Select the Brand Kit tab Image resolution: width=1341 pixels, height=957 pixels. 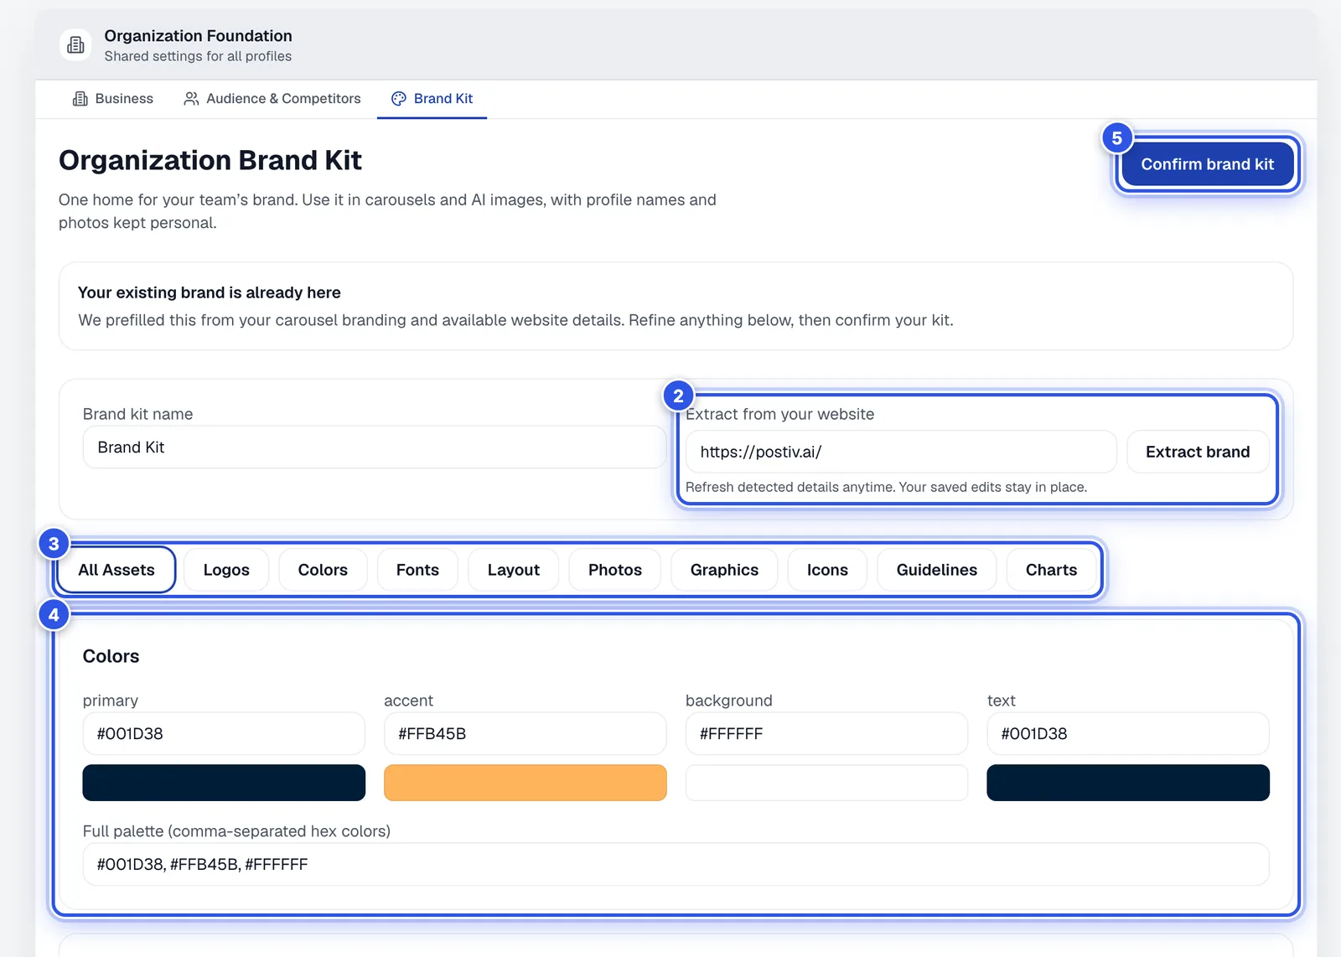click(432, 99)
